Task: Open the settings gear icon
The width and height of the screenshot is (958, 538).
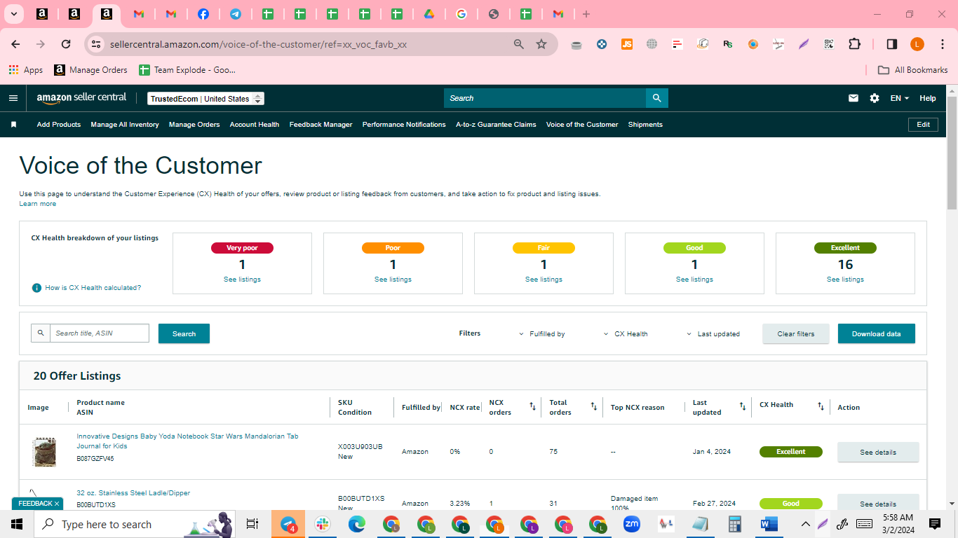Action: 875,98
